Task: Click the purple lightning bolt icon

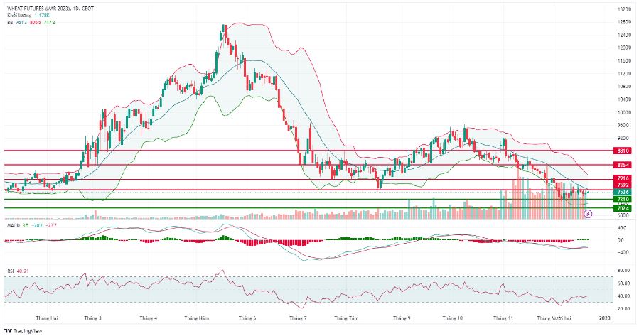Action: tap(588, 213)
